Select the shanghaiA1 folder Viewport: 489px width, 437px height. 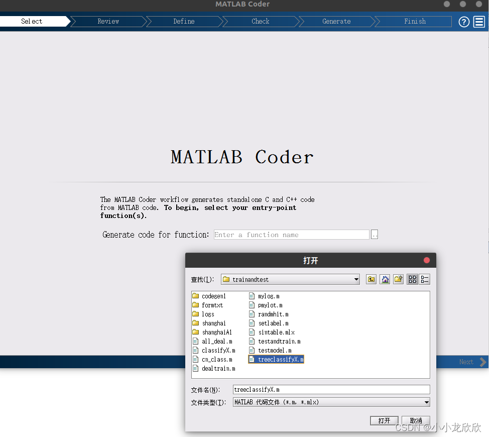pyautogui.click(x=212, y=332)
